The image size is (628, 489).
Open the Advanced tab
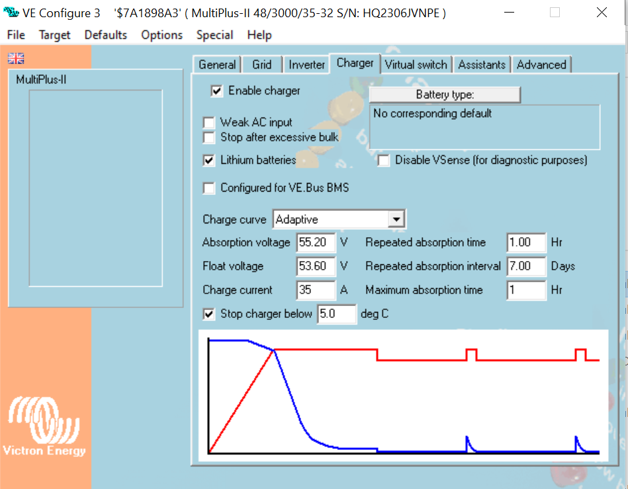tap(541, 65)
